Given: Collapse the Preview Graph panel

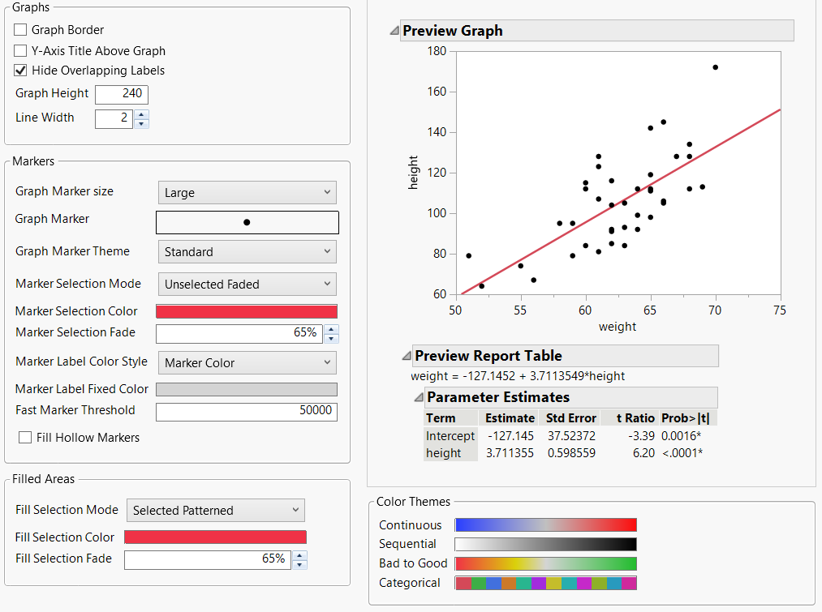Looking at the screenshot, I should 394,30.
